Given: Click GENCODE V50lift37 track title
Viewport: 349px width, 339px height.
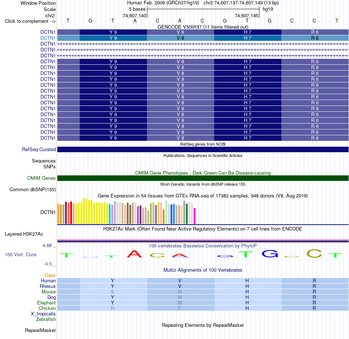Looking at the screenshot, I should click(x=203, y=27).
